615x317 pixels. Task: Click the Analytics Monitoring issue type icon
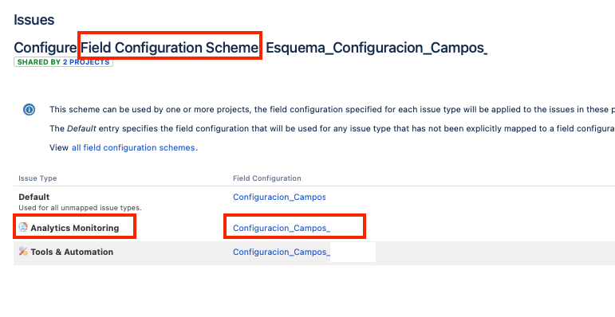pyautogui.click(x=23, y=227)
